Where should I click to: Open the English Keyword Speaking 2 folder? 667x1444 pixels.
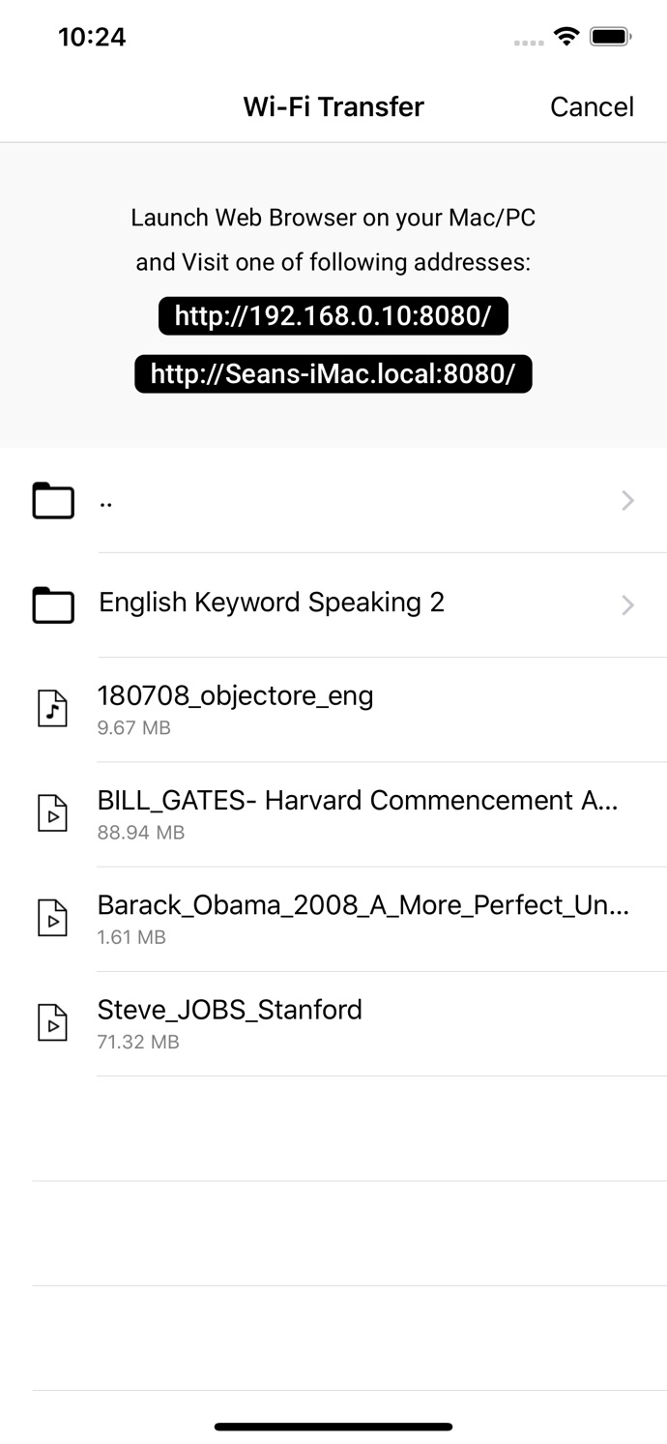(272, 603)
